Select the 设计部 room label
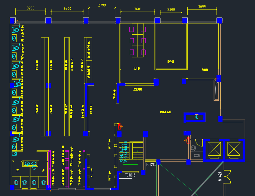This screenshot has width=255, height=196. pos(137,69)
